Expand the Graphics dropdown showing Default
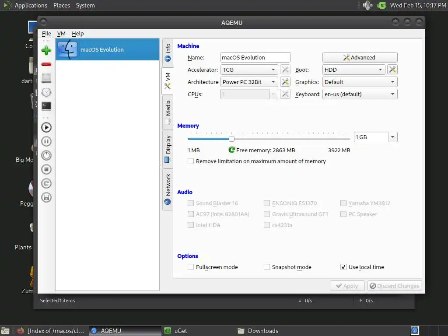The height and width of the screenshot is (336, 448). click(x=360, y=82)
